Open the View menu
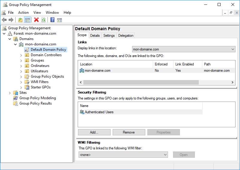Viewport: 240px width, 170px height. click(x=37, y=13)
